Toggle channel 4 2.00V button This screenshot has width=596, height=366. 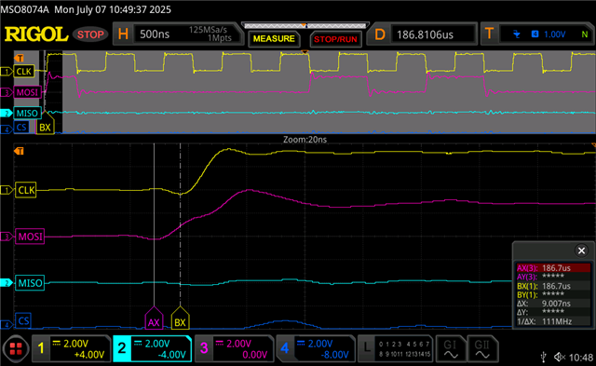click(x=315, y=349)
